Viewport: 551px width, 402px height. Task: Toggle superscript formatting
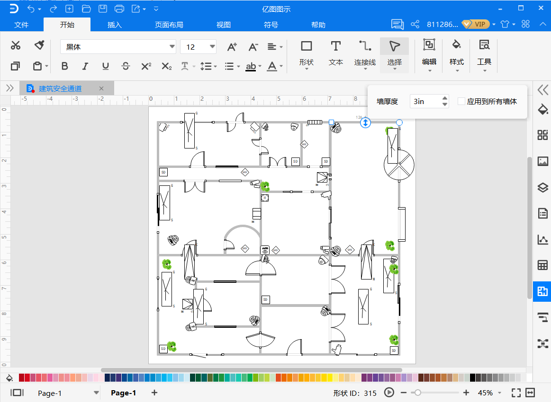tap(146, 66)
